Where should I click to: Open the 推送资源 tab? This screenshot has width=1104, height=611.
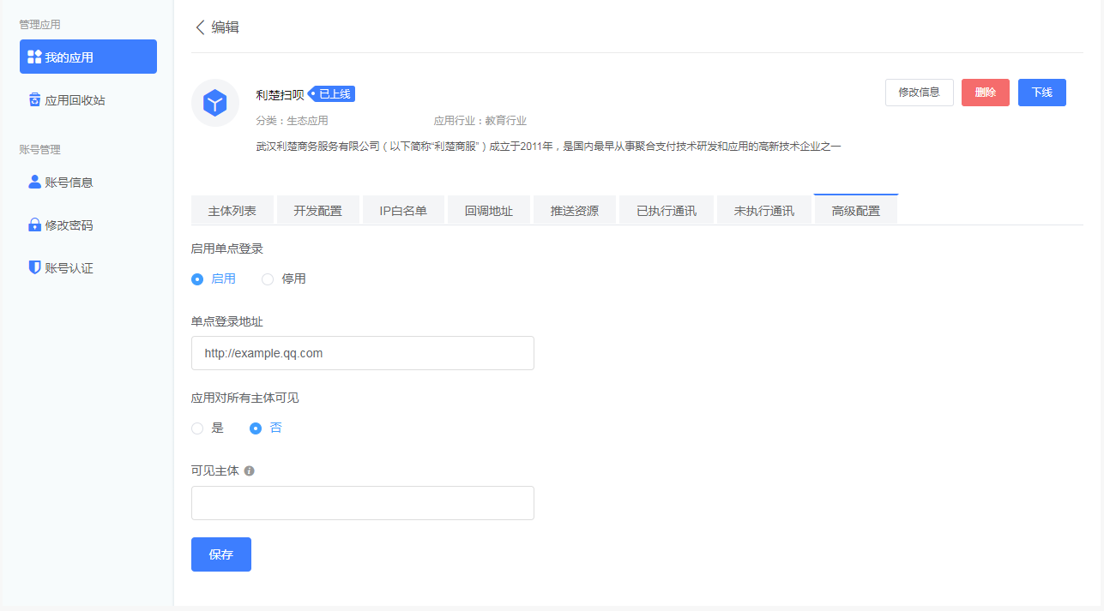point(574,209)
